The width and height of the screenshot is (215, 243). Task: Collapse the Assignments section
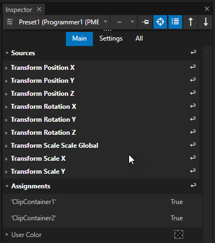(x=7, y=186)
